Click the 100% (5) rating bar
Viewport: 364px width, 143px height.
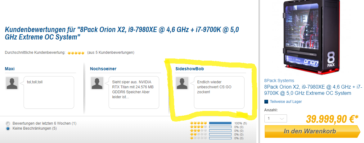pos(220,123)
